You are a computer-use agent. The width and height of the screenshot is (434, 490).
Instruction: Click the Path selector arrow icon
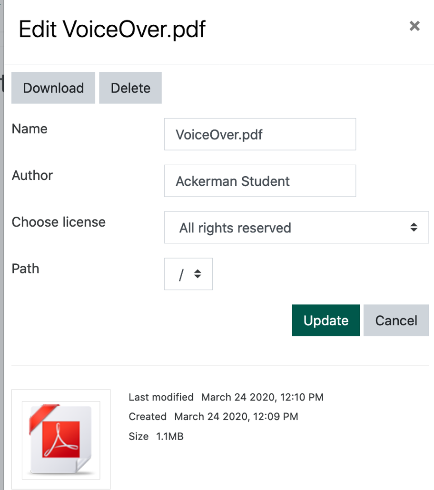click(197, 274)
